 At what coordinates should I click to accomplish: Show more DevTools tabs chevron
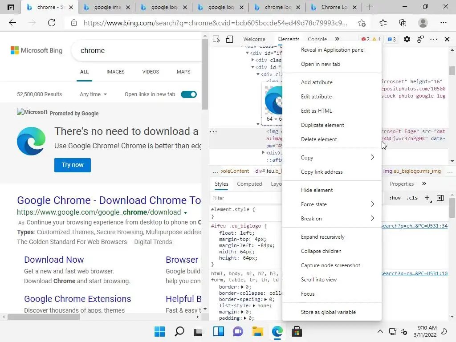[x=337, y=39]
